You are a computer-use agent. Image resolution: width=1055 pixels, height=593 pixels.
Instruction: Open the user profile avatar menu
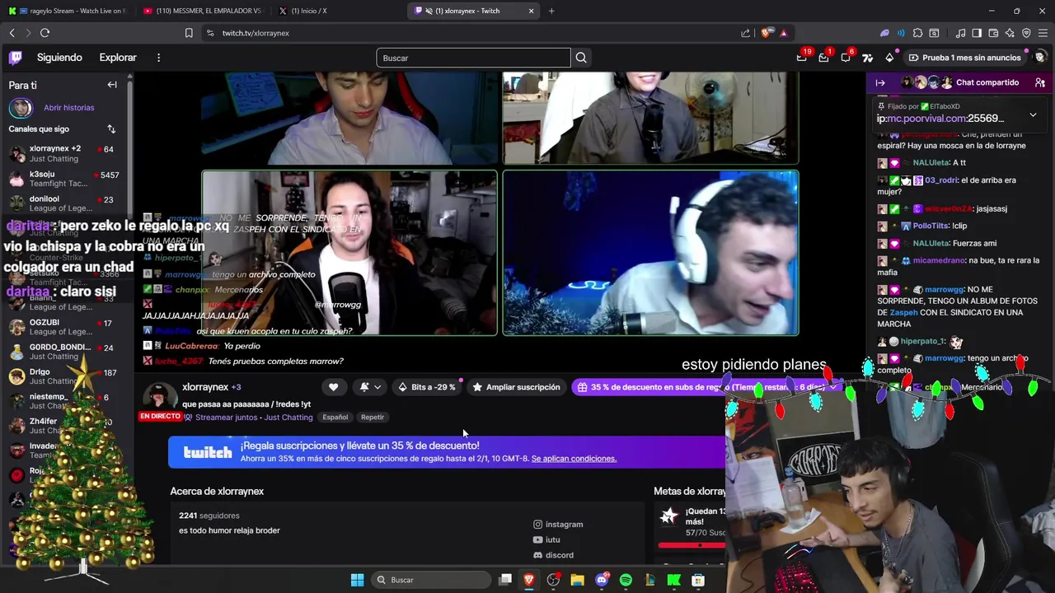coord(1040,58)
